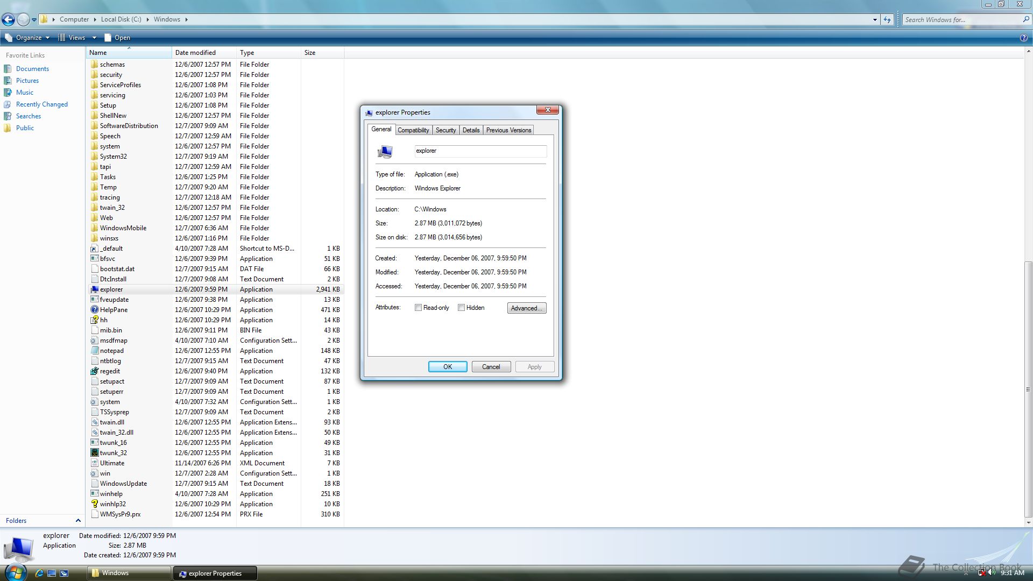Select the twunk_32 application icon
The height and width of the screenshot is (581, 1033).
(94, 453)
